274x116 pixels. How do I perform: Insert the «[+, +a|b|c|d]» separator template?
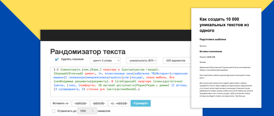click(x=119, y=103)
